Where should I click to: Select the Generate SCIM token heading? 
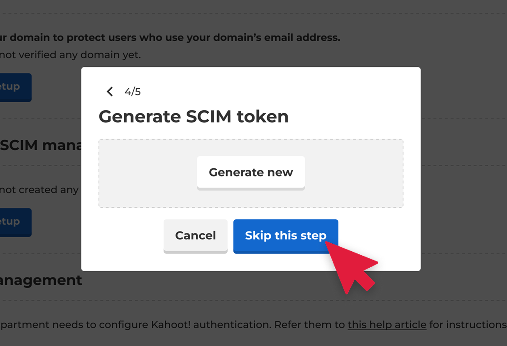[x=194, y=116]
